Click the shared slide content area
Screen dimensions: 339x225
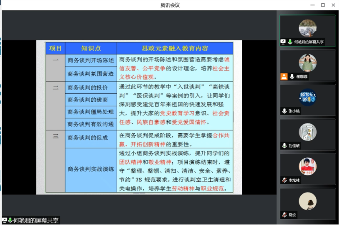[x=139, y=117]
